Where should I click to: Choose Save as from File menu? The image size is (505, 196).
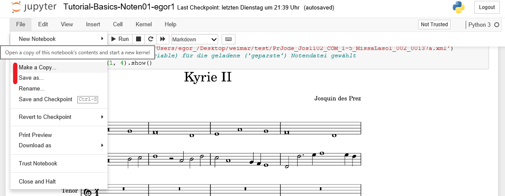click(31, 78)
